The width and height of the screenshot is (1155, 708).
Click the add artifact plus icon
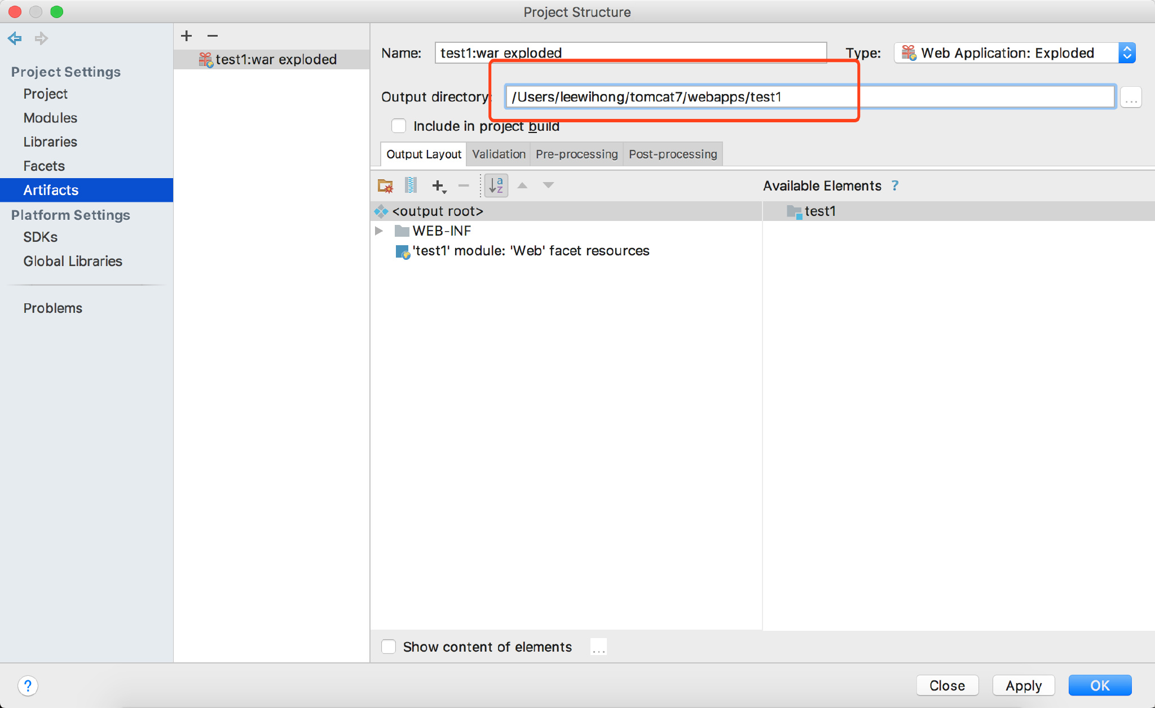[x=187, y=36]
